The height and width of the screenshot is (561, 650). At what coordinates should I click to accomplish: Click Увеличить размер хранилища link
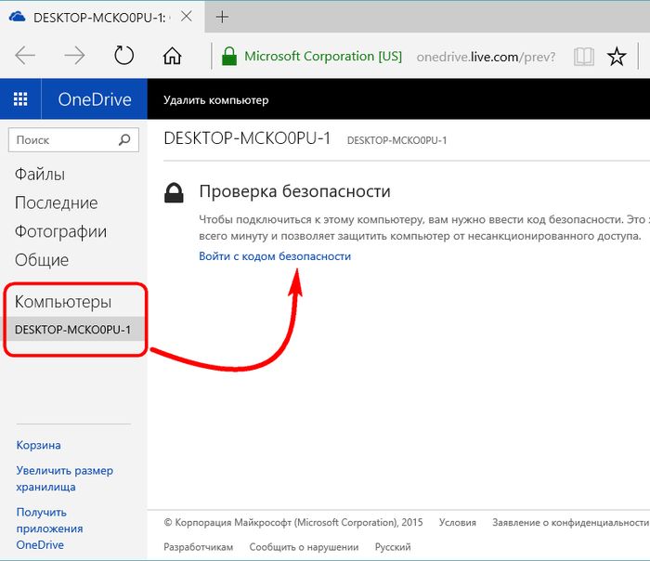click(65, 478)
